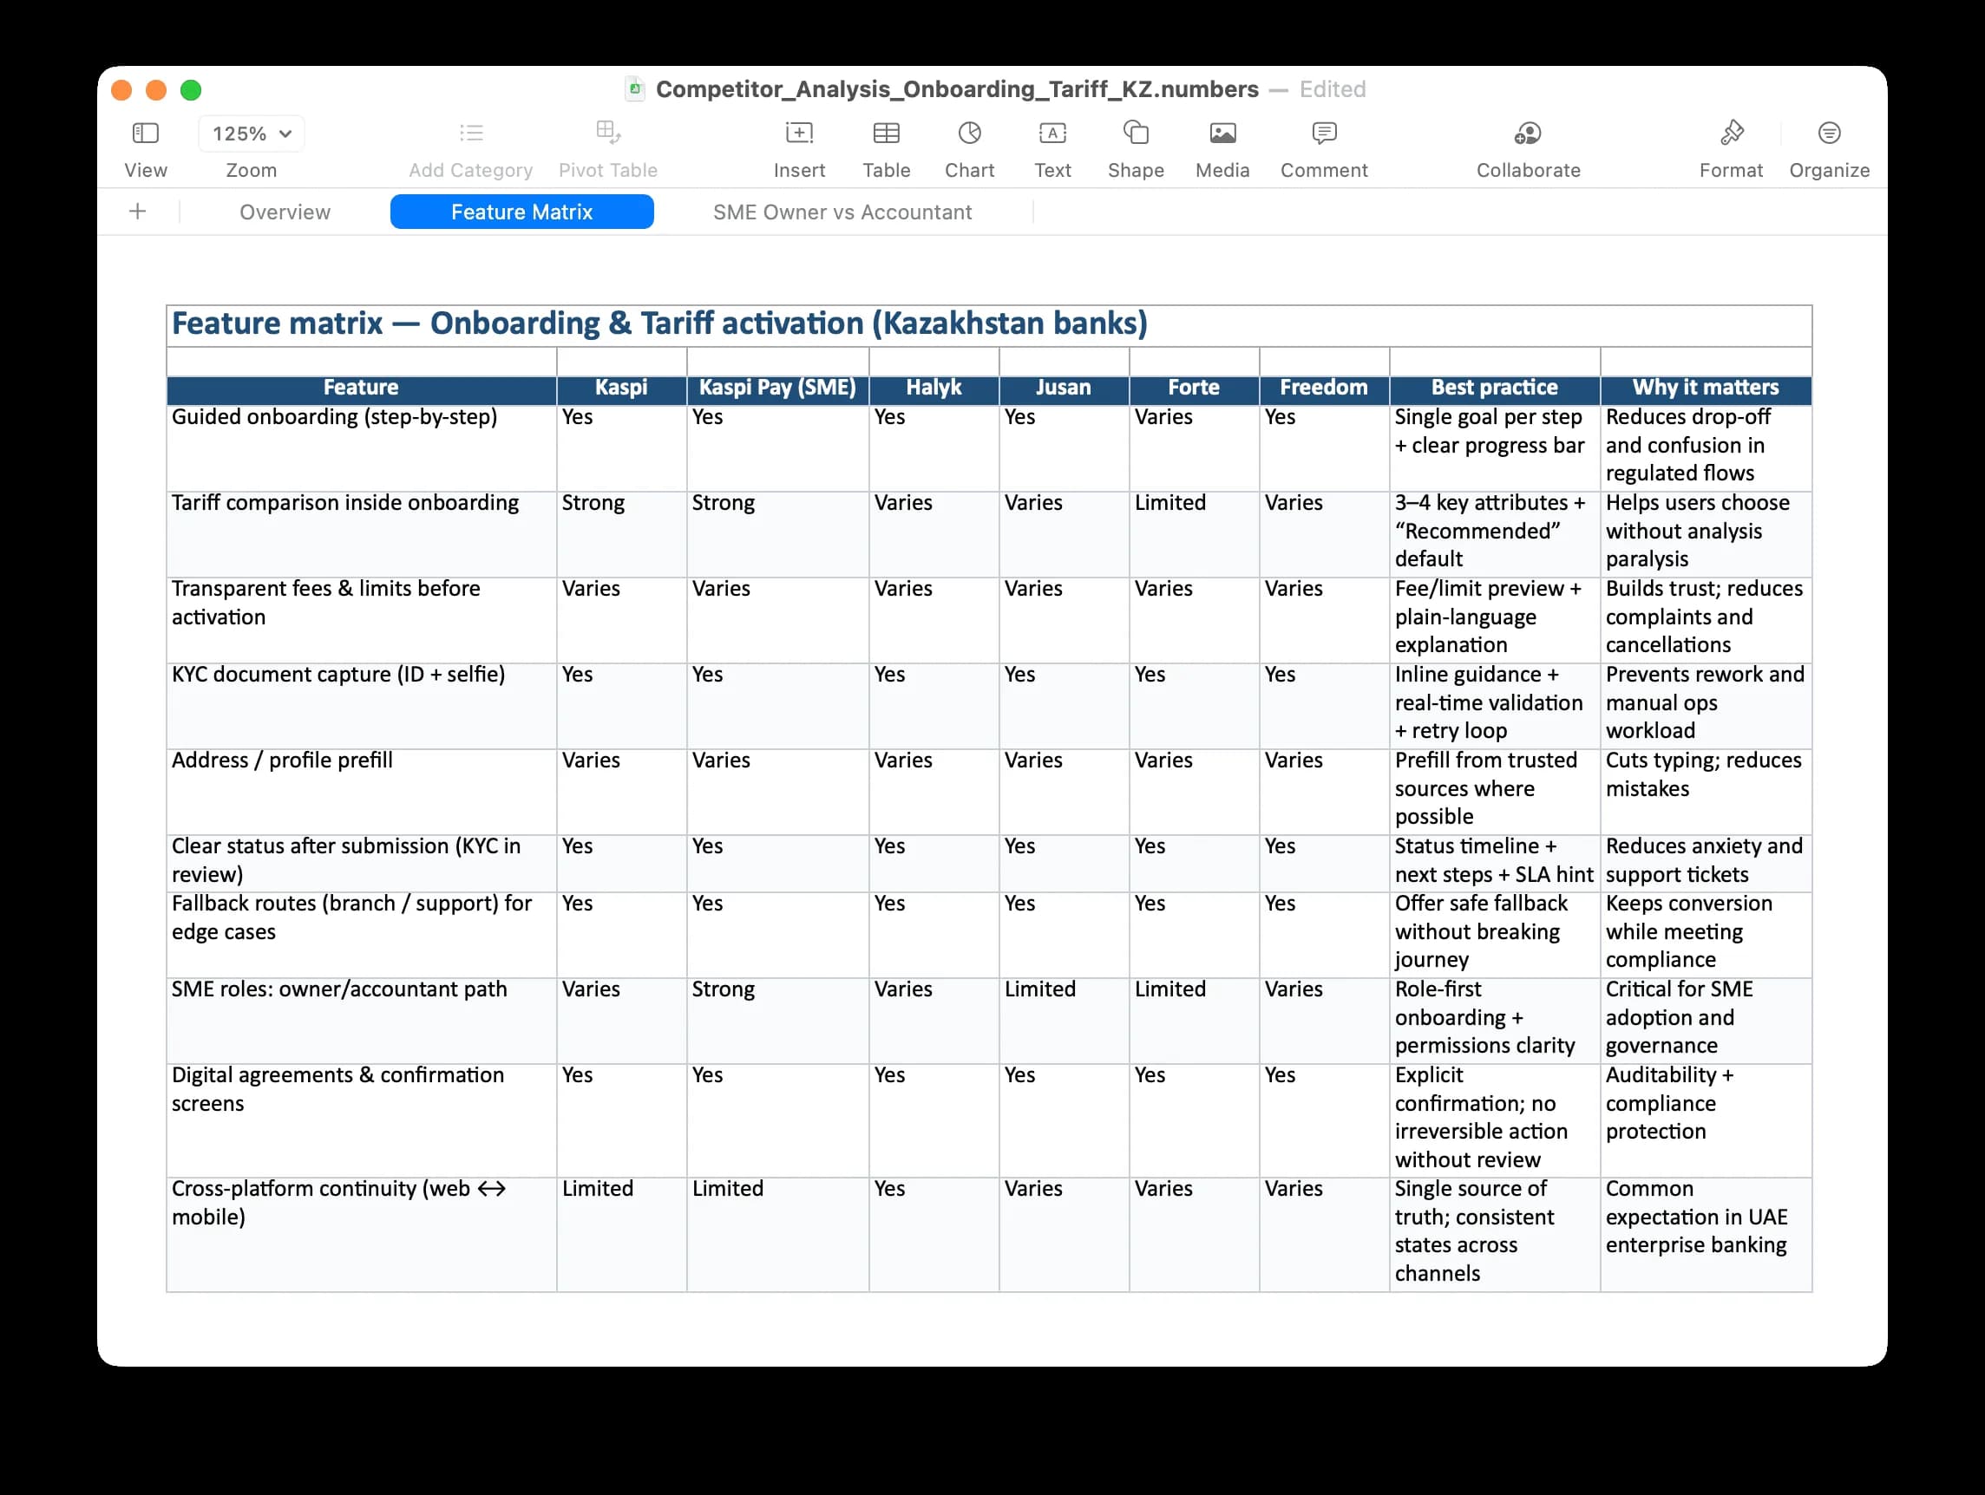
Task: Create a Pivot Table
Action: pos(607,133)
